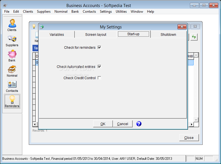
Task: Click the scroll left arrow in Reminders grid
Action: click(35, 124)
